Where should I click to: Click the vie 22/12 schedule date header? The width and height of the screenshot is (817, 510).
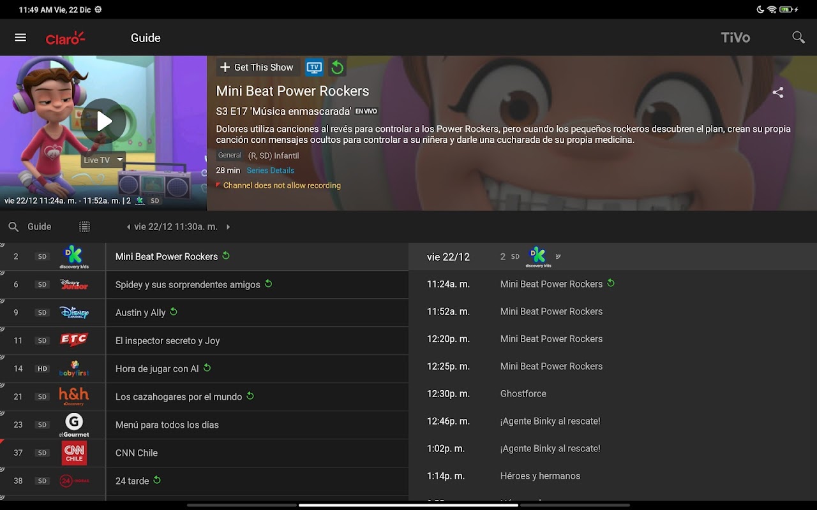point(448,257)
